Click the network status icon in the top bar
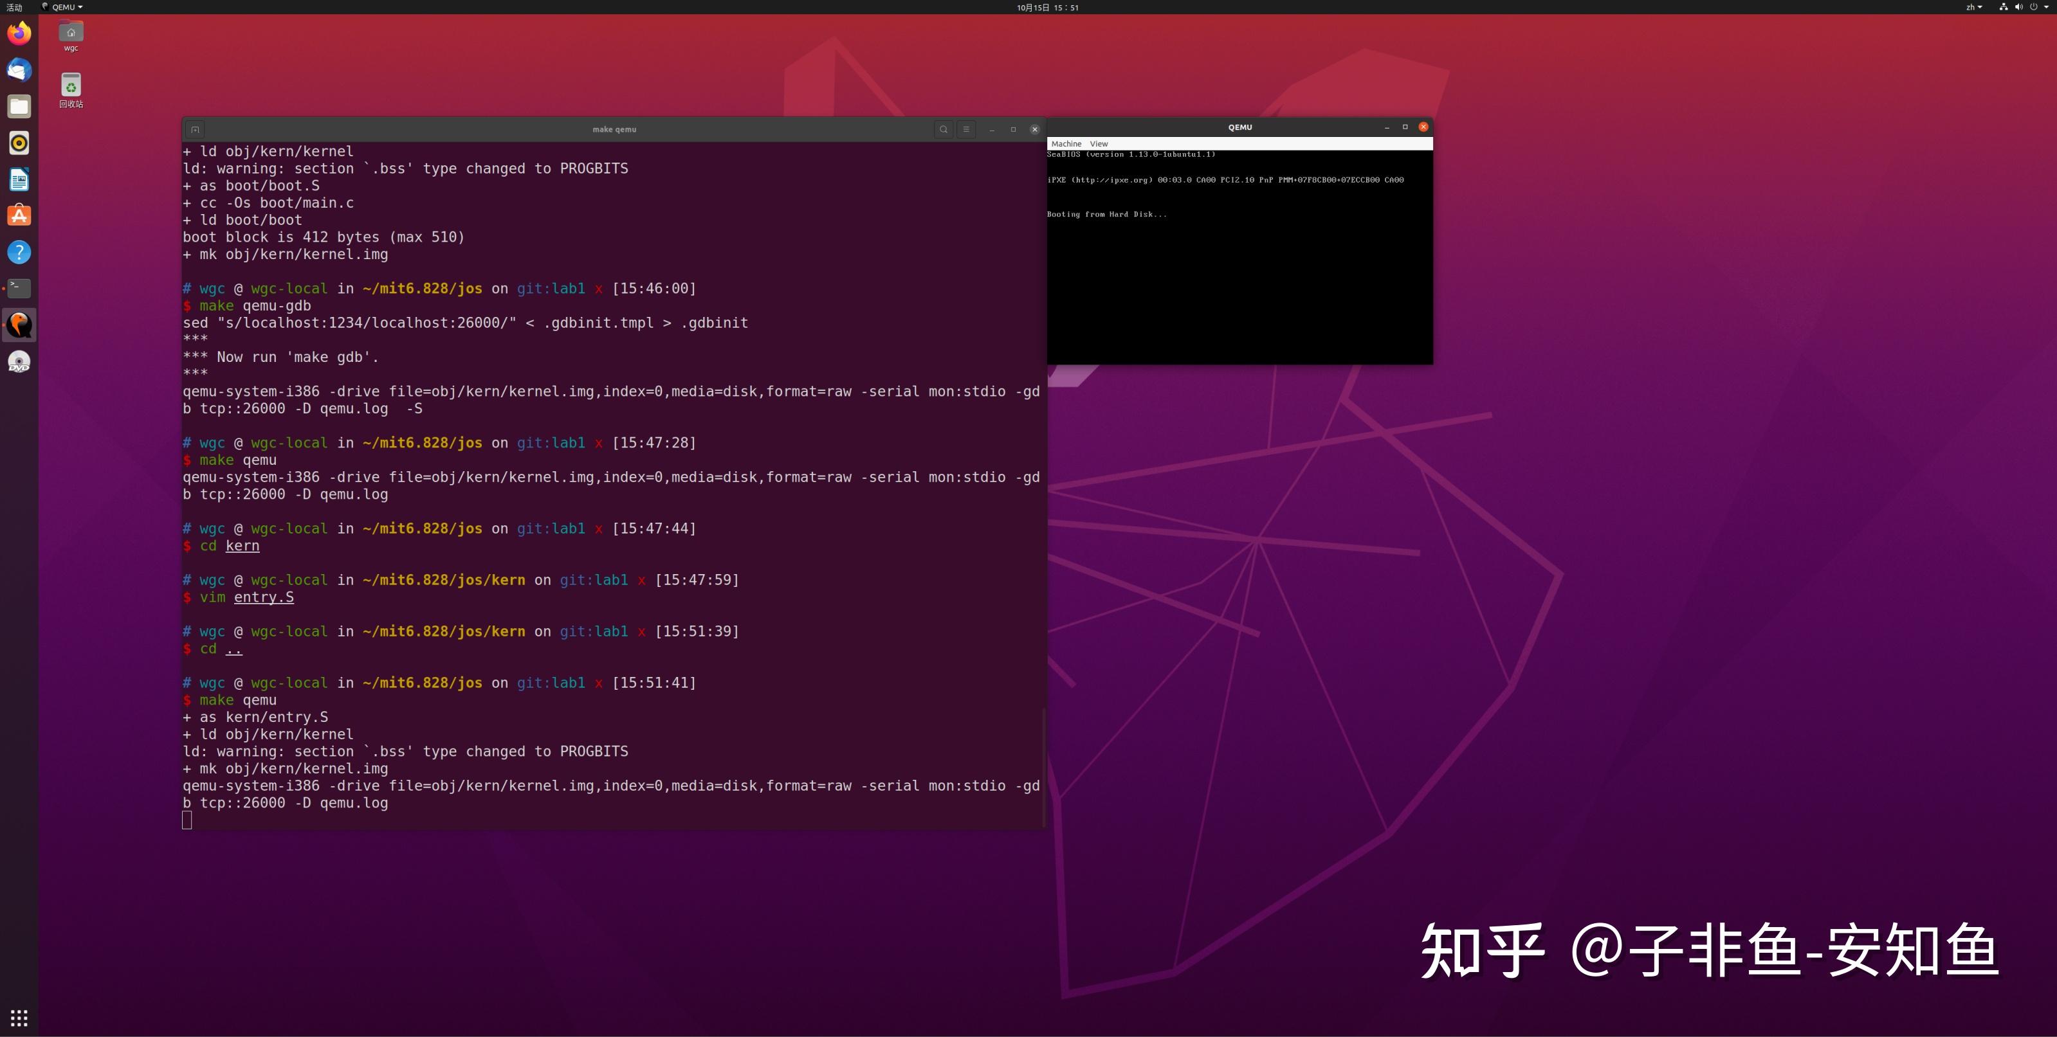2057x1037 pixels. tap(2004, 6)
